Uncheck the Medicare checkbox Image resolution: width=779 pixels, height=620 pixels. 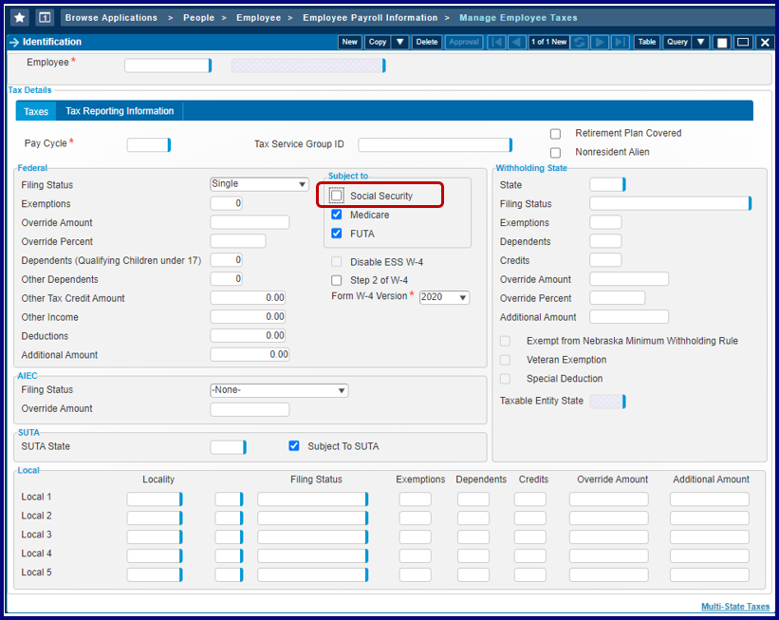pos(337,215)
